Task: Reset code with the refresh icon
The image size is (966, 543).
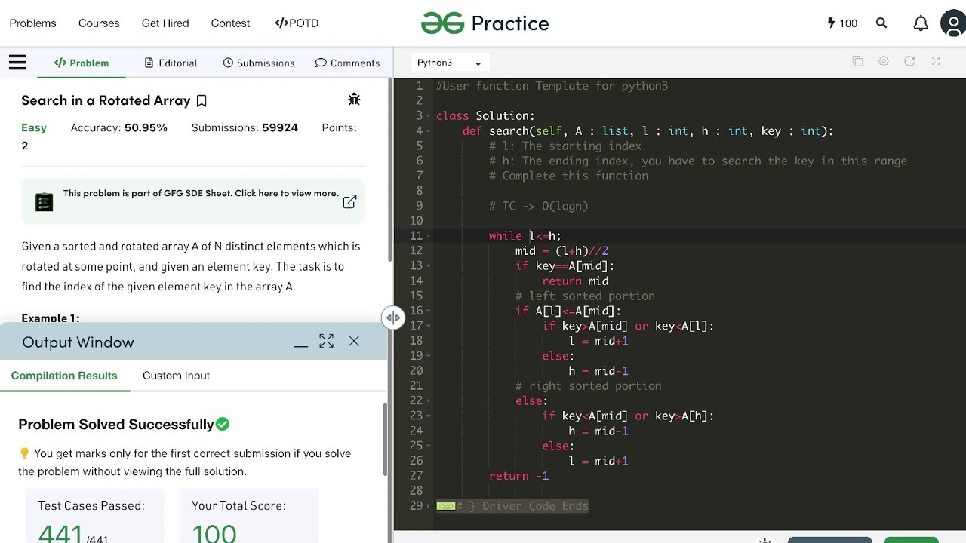Action: click(909, 62)
